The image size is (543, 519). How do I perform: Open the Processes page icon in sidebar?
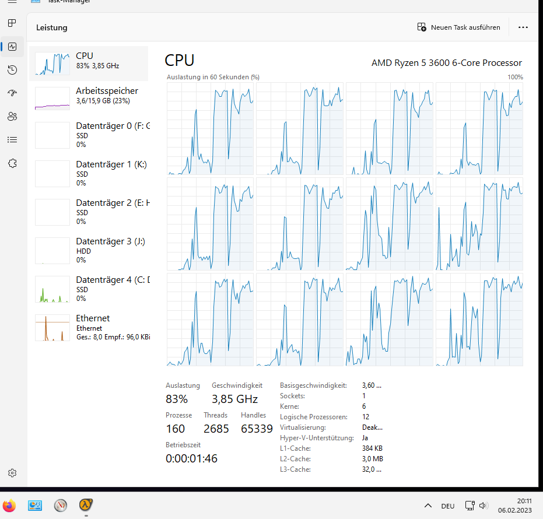(12, 23)
